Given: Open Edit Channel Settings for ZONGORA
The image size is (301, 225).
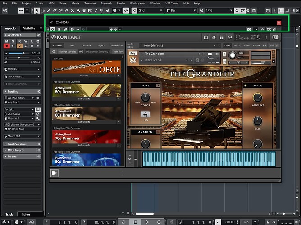Looking at the screenshot, I should (39, 35).
